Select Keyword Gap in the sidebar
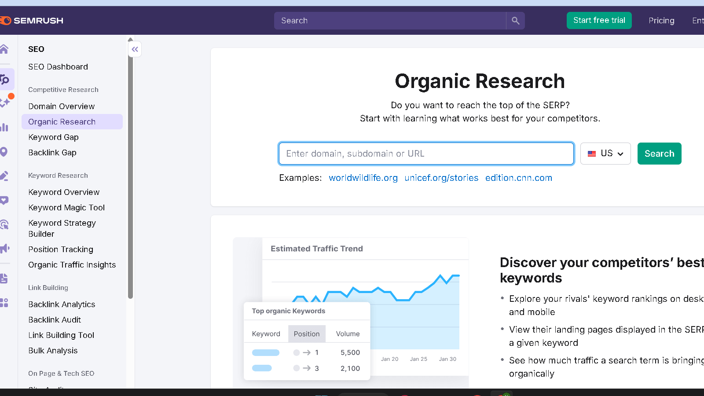Viewport: 704px width, 396px height. tap(53, 137)
